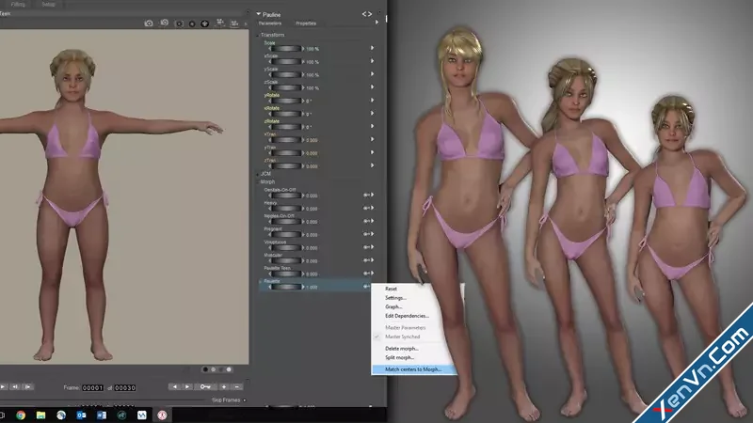753x423 pixels.
Task: Toggle the greyed Master Synched checkmark
Action: click(x=377, y=337)
